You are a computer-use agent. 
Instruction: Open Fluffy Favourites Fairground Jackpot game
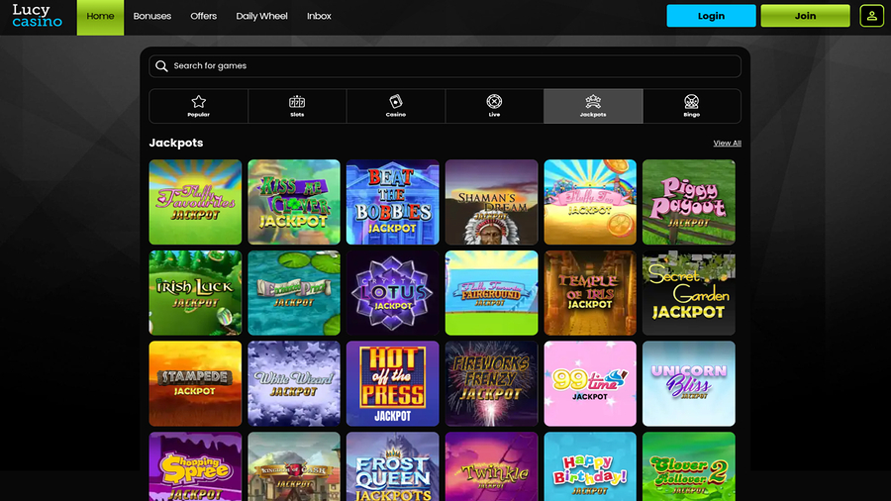coord(491,293)
